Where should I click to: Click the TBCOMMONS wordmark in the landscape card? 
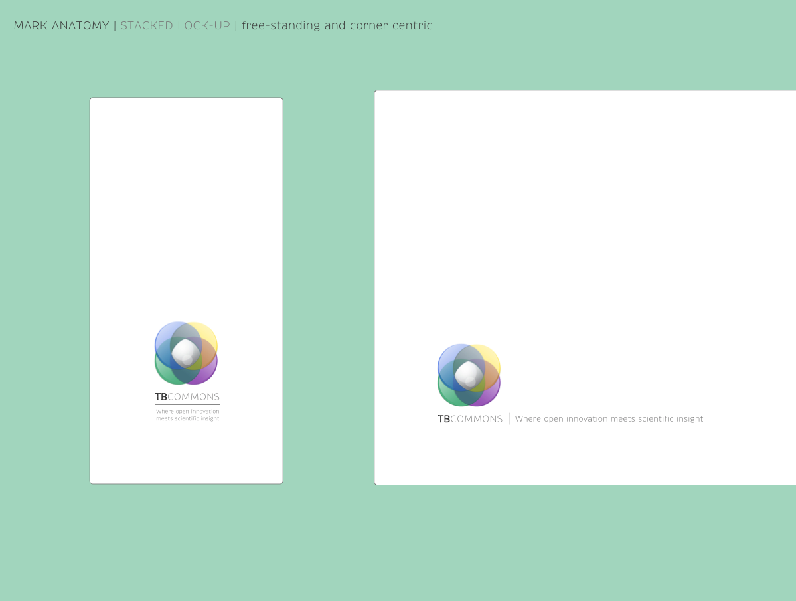[470, 419]
